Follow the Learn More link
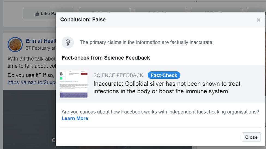Image resolution: width=266 pixels, height=149 pixels. coord(75,118)
